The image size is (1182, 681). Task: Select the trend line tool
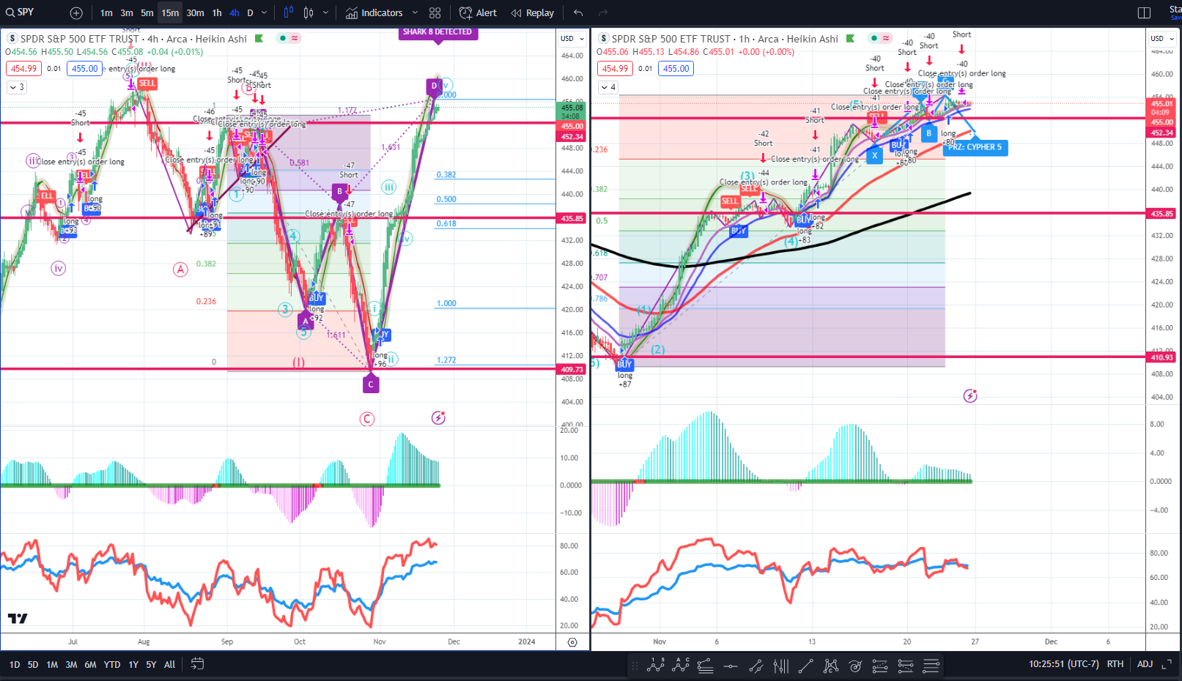click(x=805, y=666)
